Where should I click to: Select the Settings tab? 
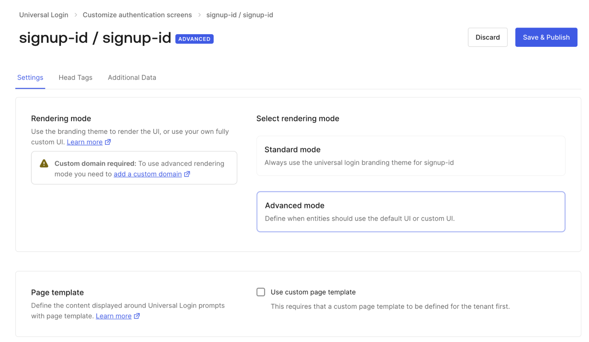[x=30, y=77]
